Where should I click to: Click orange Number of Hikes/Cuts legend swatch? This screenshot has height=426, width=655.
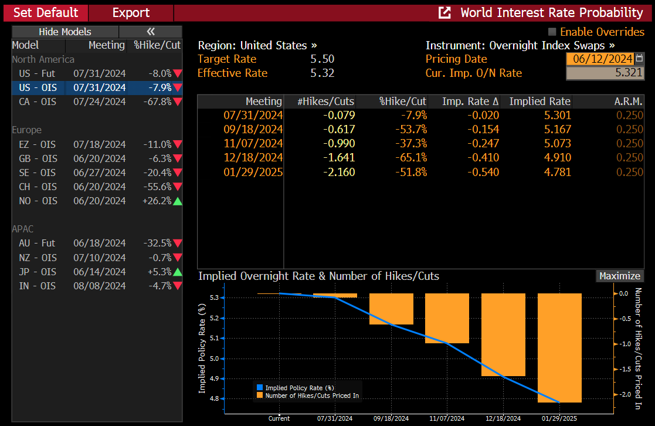click(260, 395)
